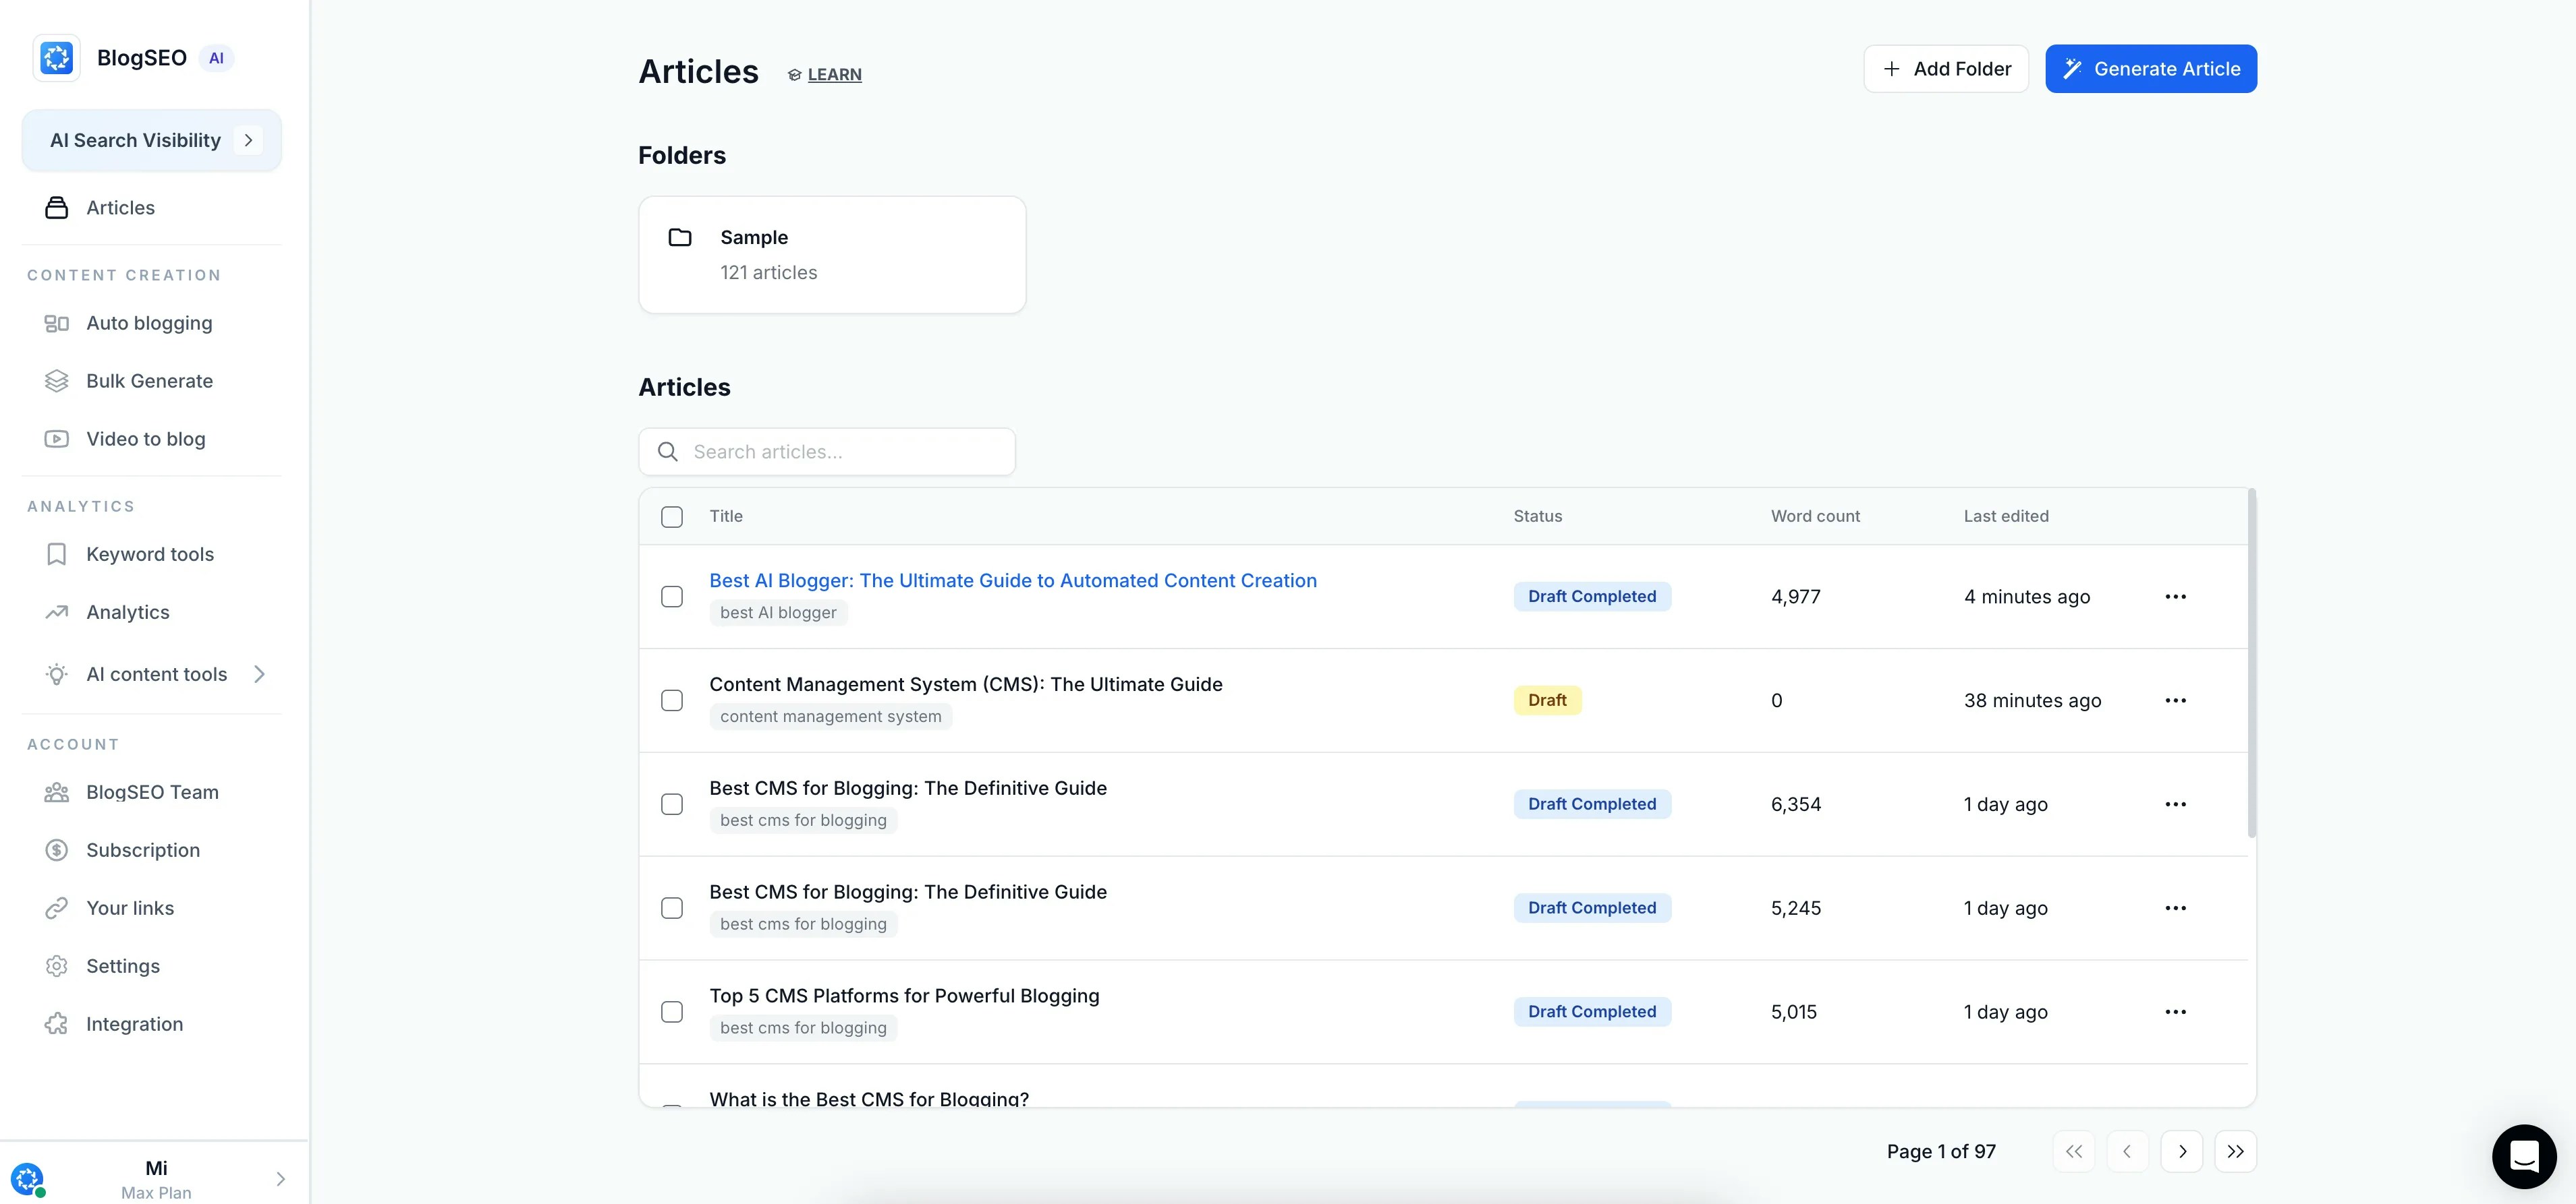
Task: Open the Integration page in the sidebar
Action: click(134, 1024)
